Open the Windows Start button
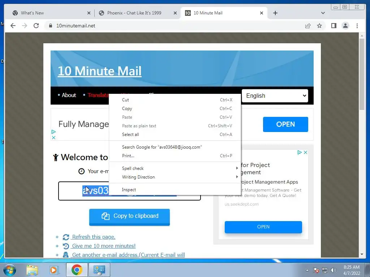This screenshot has height=277, width=370. pyautogui.click(x=9, y=270)
